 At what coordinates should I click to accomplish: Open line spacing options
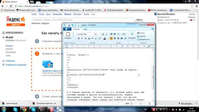tap(124, 34)
